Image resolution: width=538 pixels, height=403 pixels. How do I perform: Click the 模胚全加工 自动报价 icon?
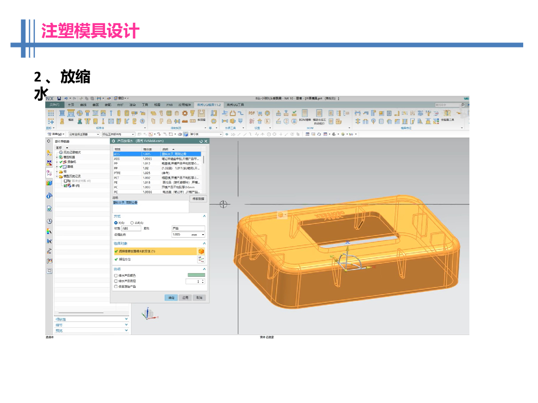click(x=319, y=116)
